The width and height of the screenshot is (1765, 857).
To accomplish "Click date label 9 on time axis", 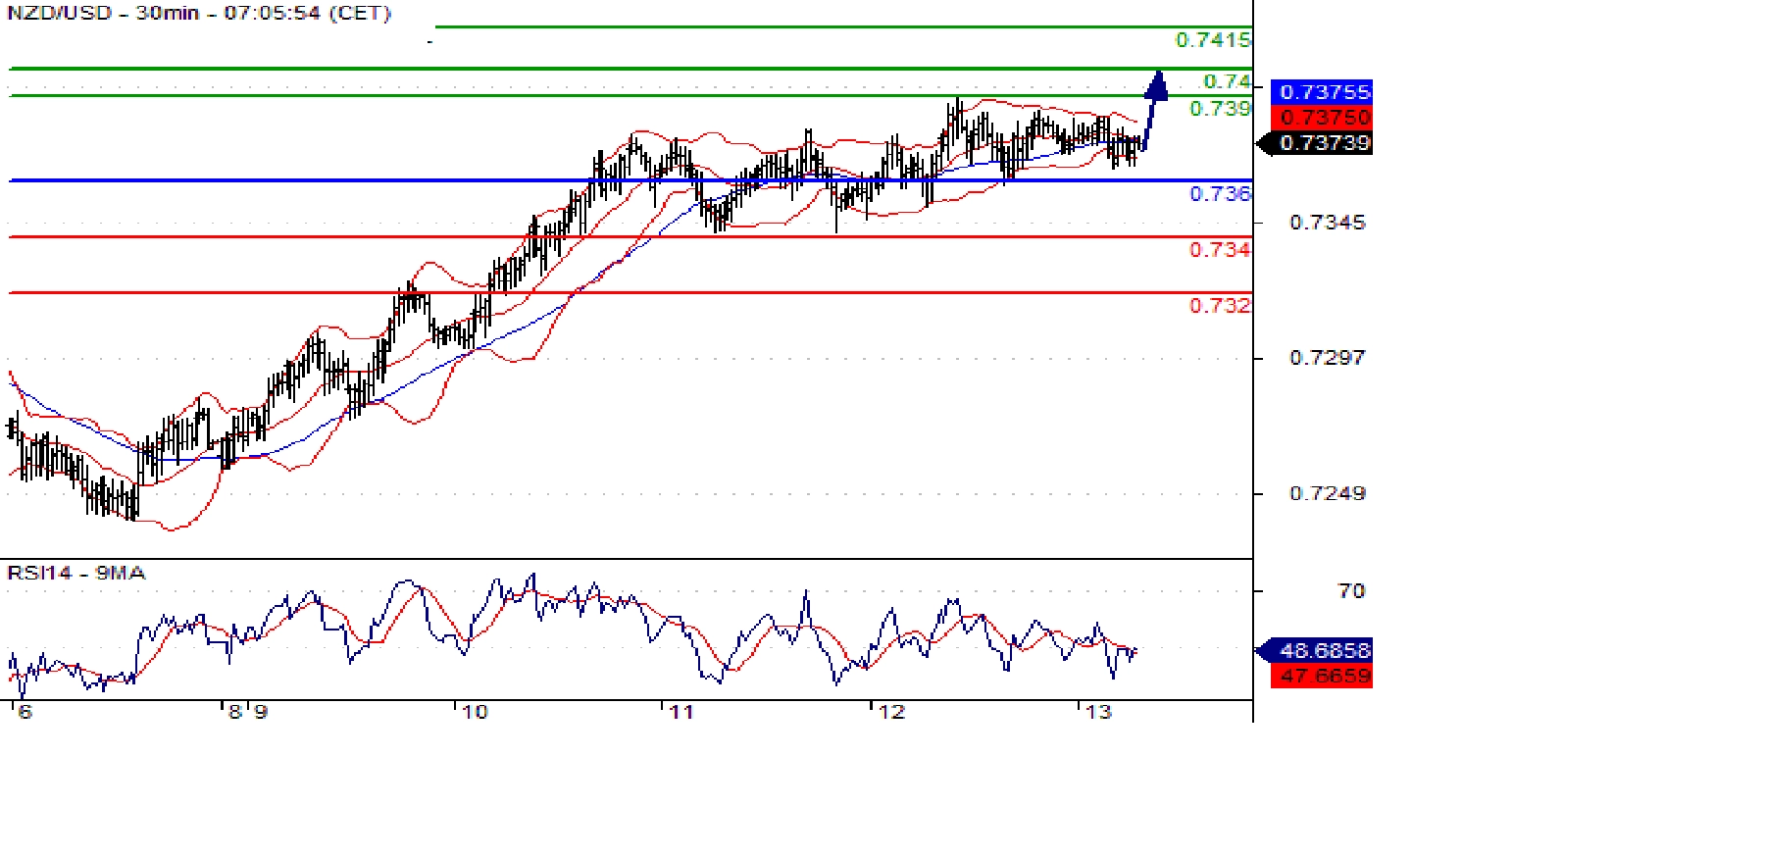I will pyautogui.click(x=260, y=713).
